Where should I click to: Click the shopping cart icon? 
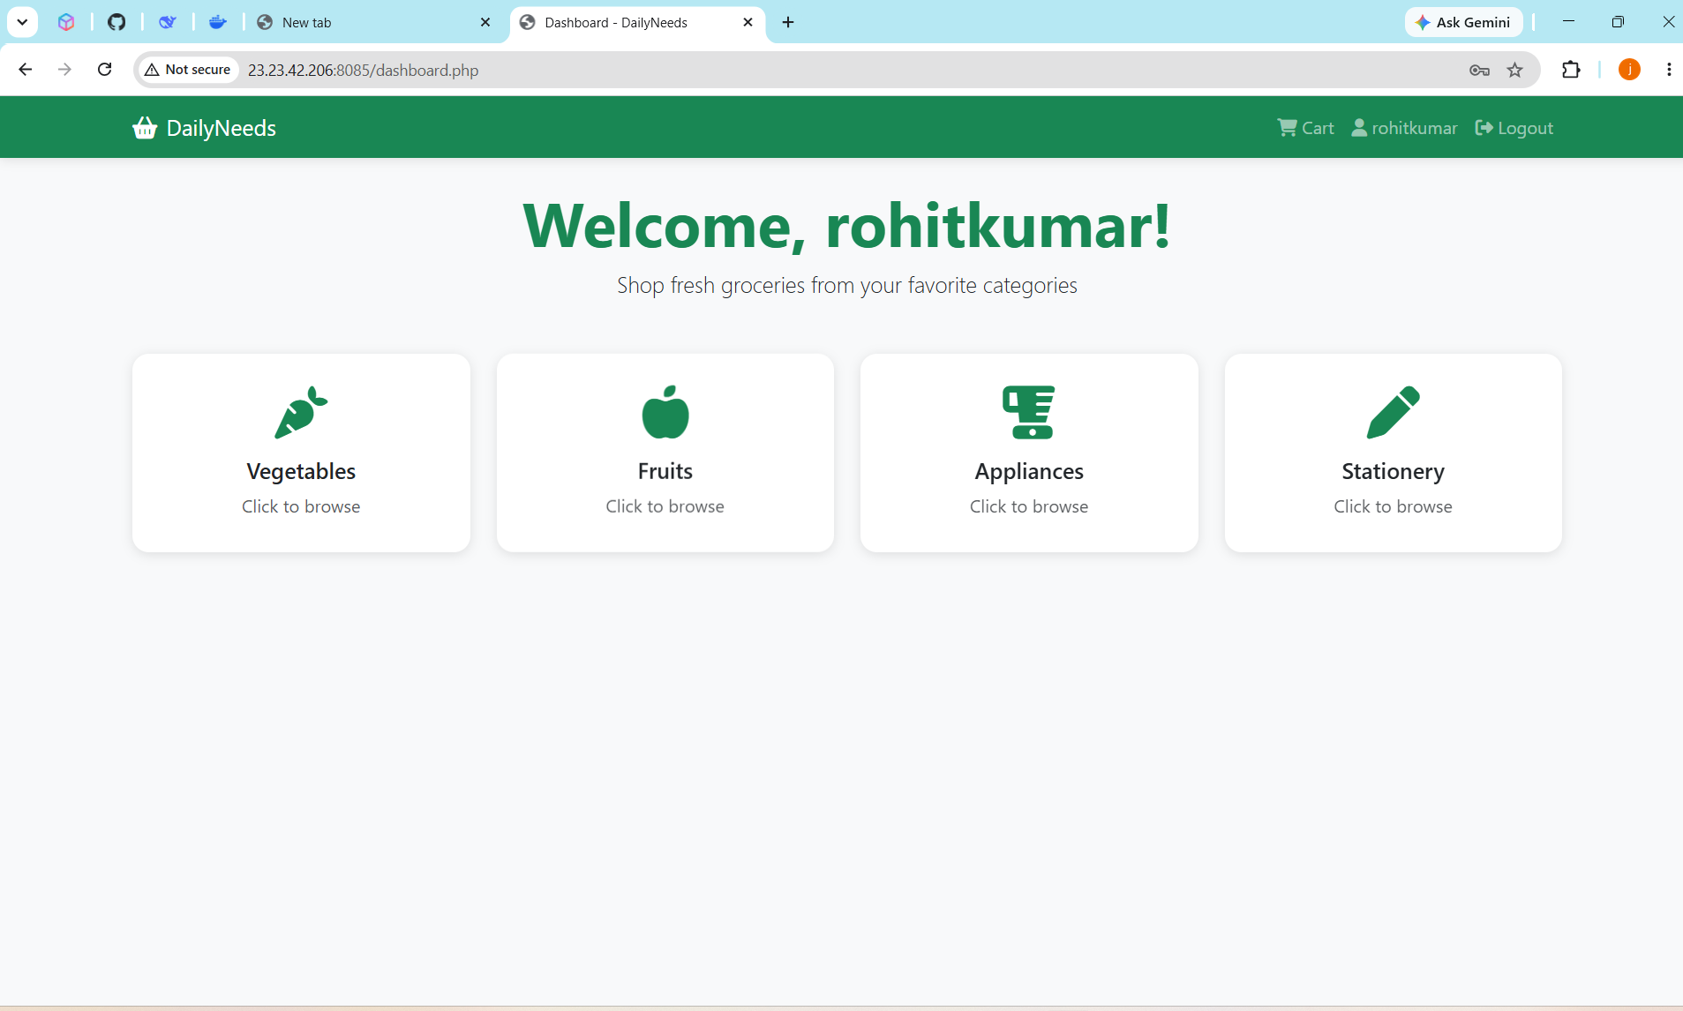[1287, 128]
